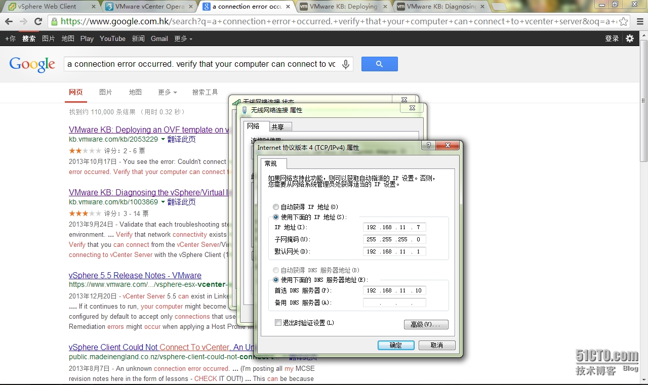Click the default gateway field 192.168.11.1
The image size is (648, 385).
pos(394,251)
